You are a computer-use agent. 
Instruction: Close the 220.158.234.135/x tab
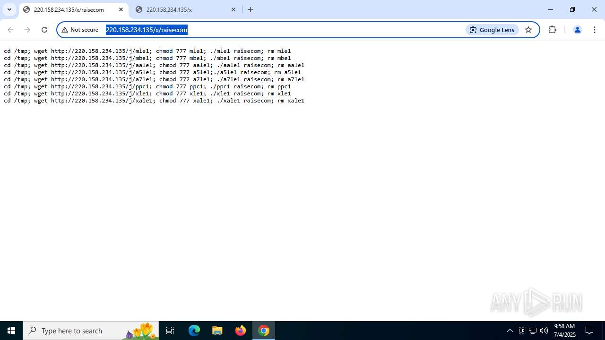point(233,9)
